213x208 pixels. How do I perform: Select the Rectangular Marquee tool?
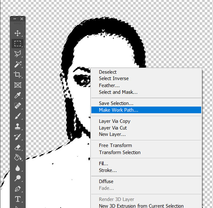pos(17,44)
